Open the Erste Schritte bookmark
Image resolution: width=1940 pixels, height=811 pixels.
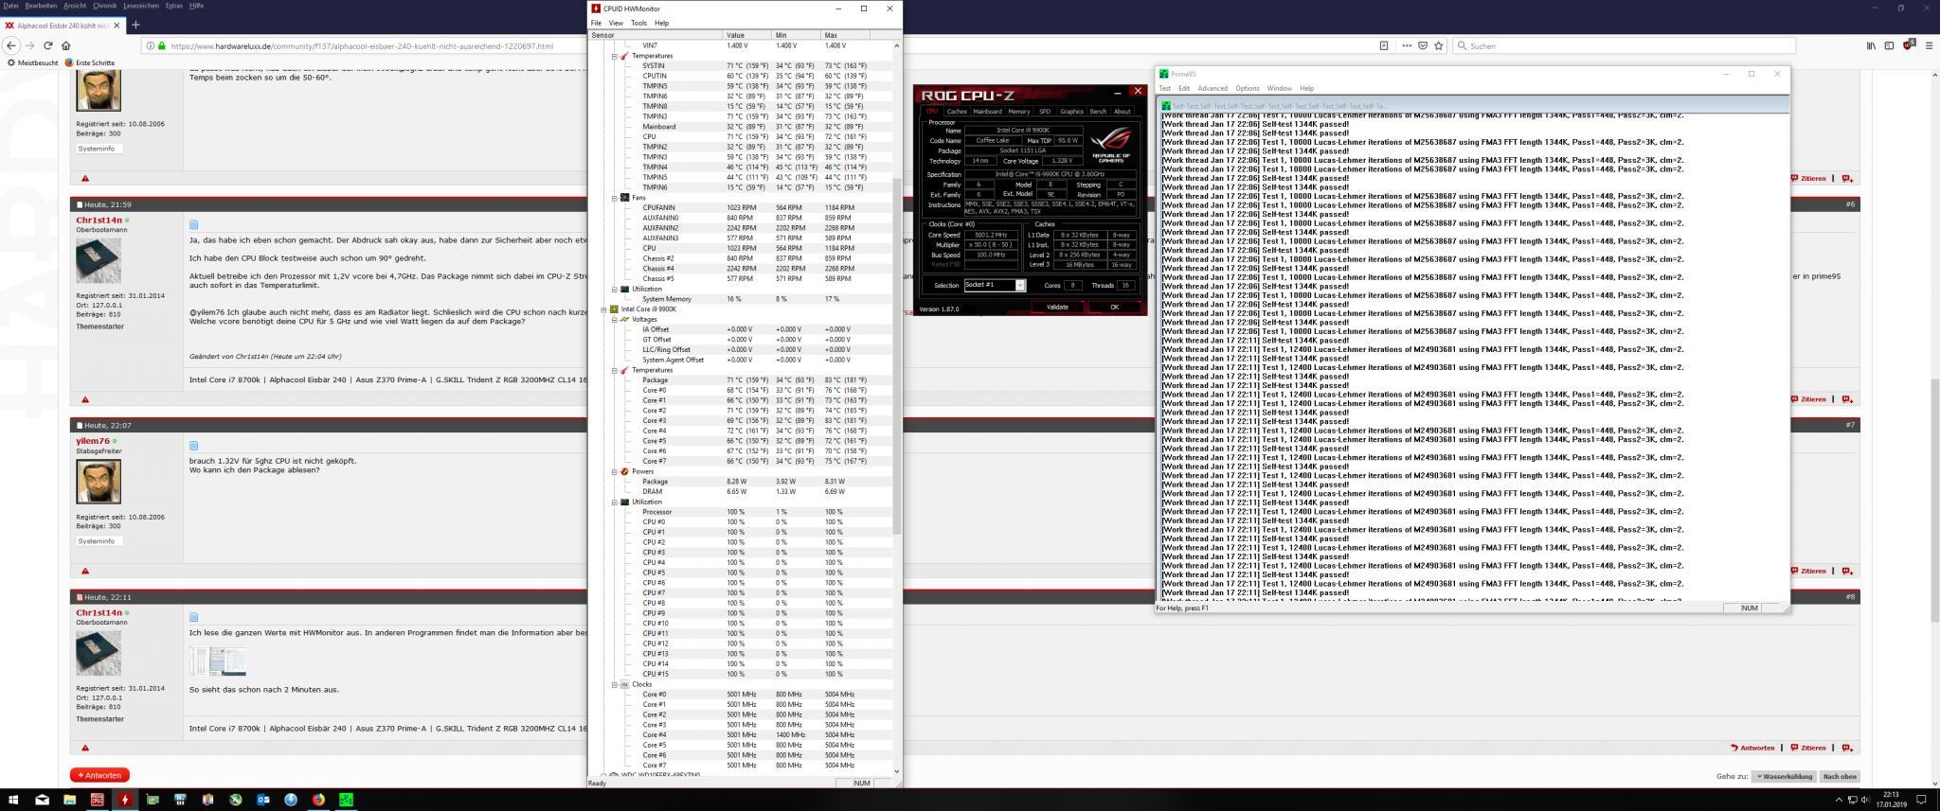point(90,62)
